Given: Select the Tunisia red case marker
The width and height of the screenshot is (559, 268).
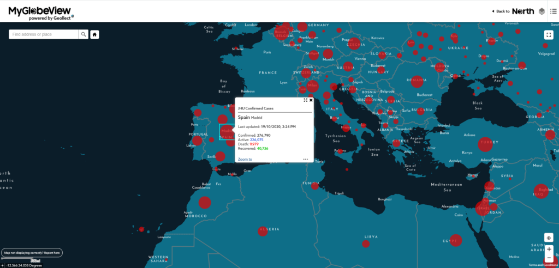Looking at the screenshot, I should [x=315, y=186].
